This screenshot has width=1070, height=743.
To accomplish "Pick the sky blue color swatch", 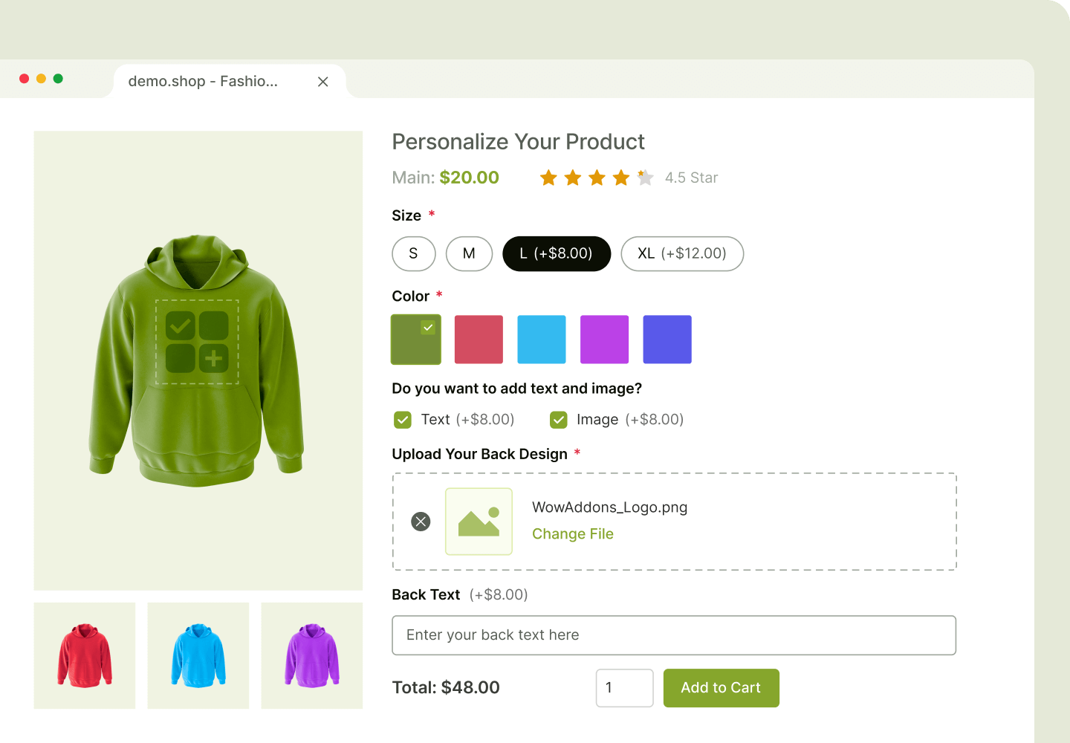I will pos(542,340).
